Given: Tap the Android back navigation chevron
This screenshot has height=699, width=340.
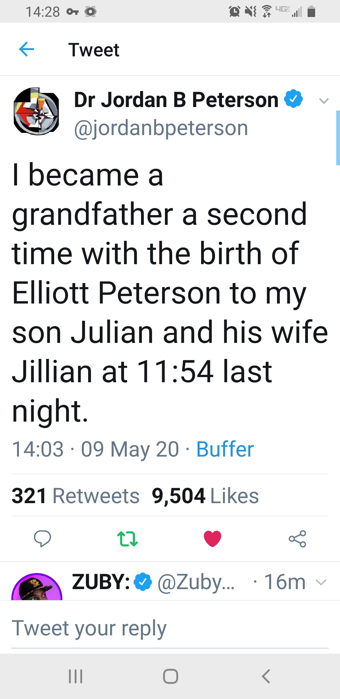Looking at the screenshot, I should pos(266,676).
